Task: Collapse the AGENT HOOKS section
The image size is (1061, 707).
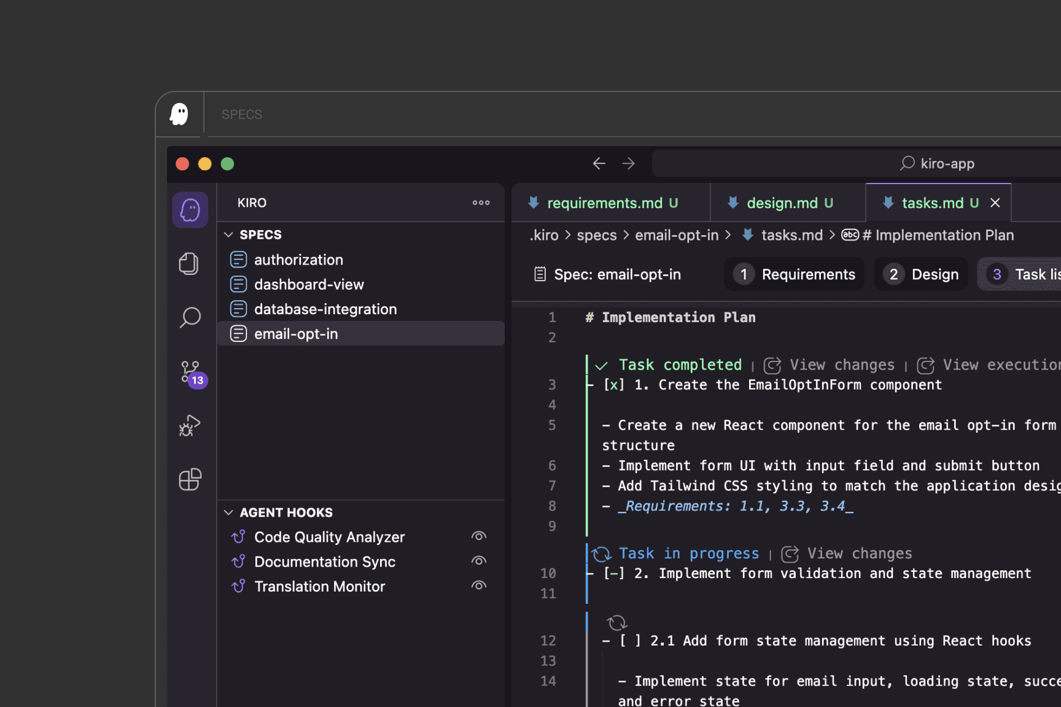Action: pyautogui.click(x=228, y=512)
